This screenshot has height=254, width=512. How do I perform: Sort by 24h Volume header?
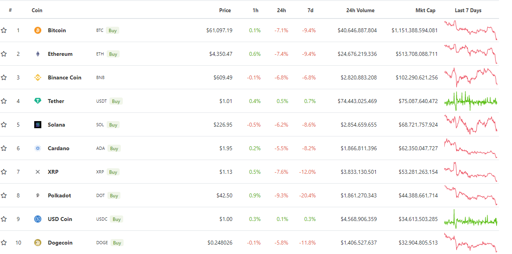(x=360, y=10)
